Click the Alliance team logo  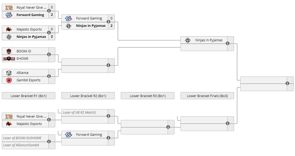pos(9,73)
